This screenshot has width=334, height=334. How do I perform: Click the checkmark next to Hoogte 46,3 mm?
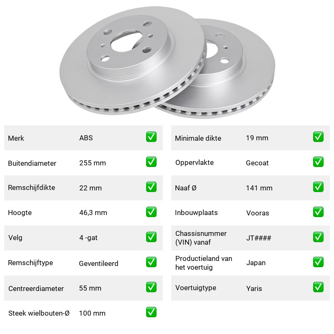151,212
